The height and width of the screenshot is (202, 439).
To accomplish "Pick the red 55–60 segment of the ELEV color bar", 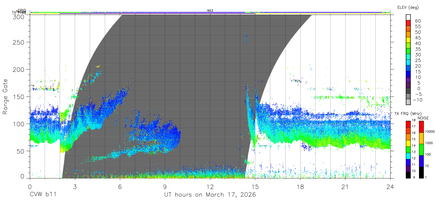I will click(x=408, y=24).
